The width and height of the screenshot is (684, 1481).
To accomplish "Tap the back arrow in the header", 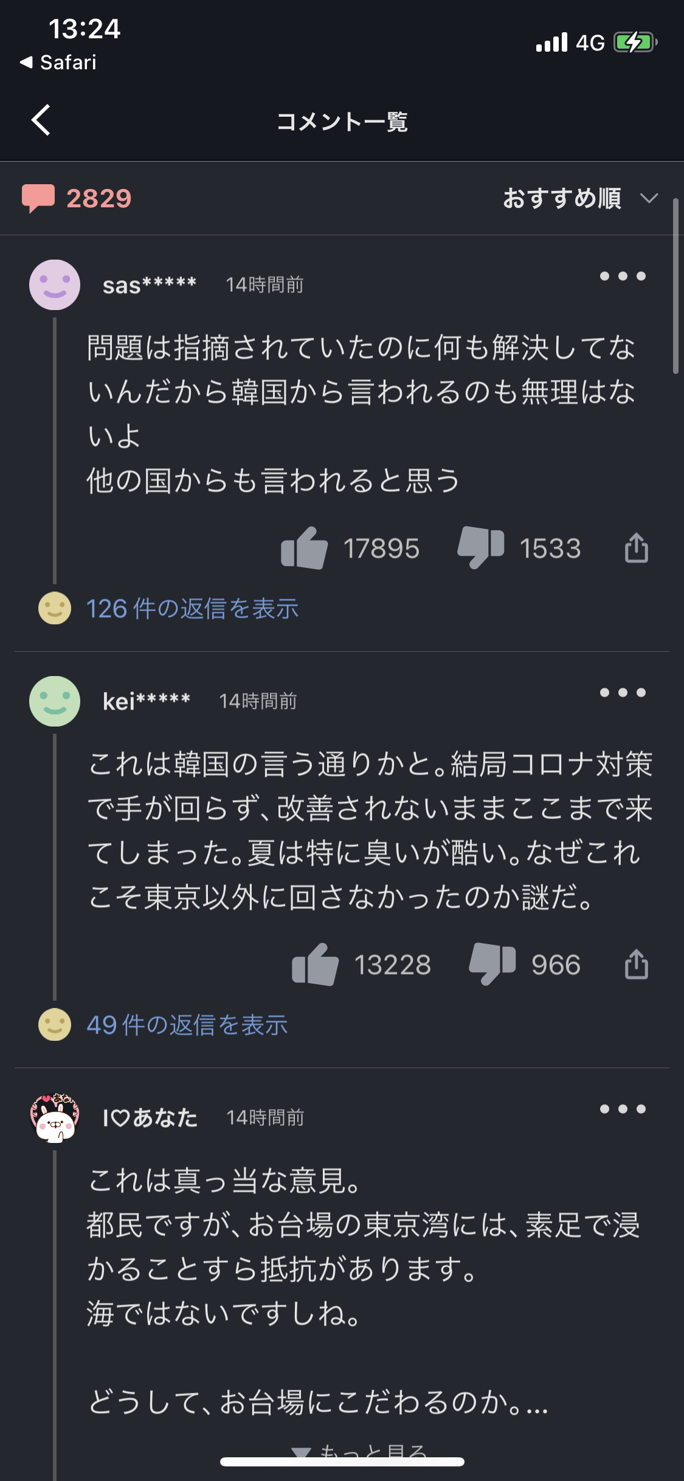I will click(x=41, y=120).
